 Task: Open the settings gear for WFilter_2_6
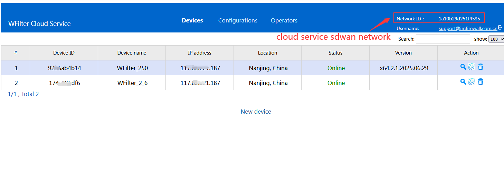pos(472,82)
